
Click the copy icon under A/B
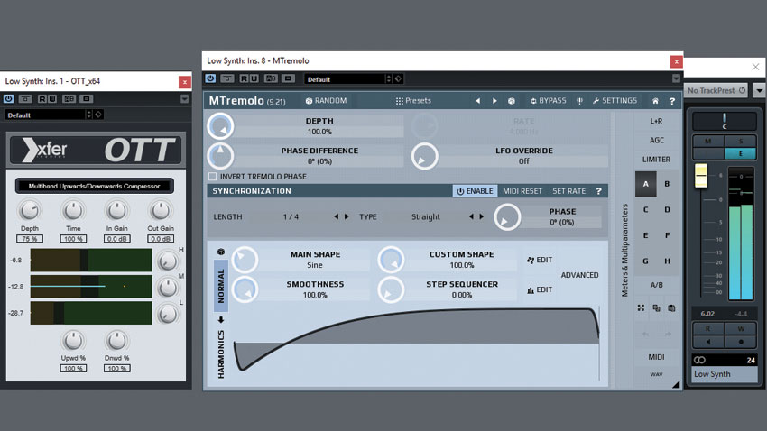656,307
